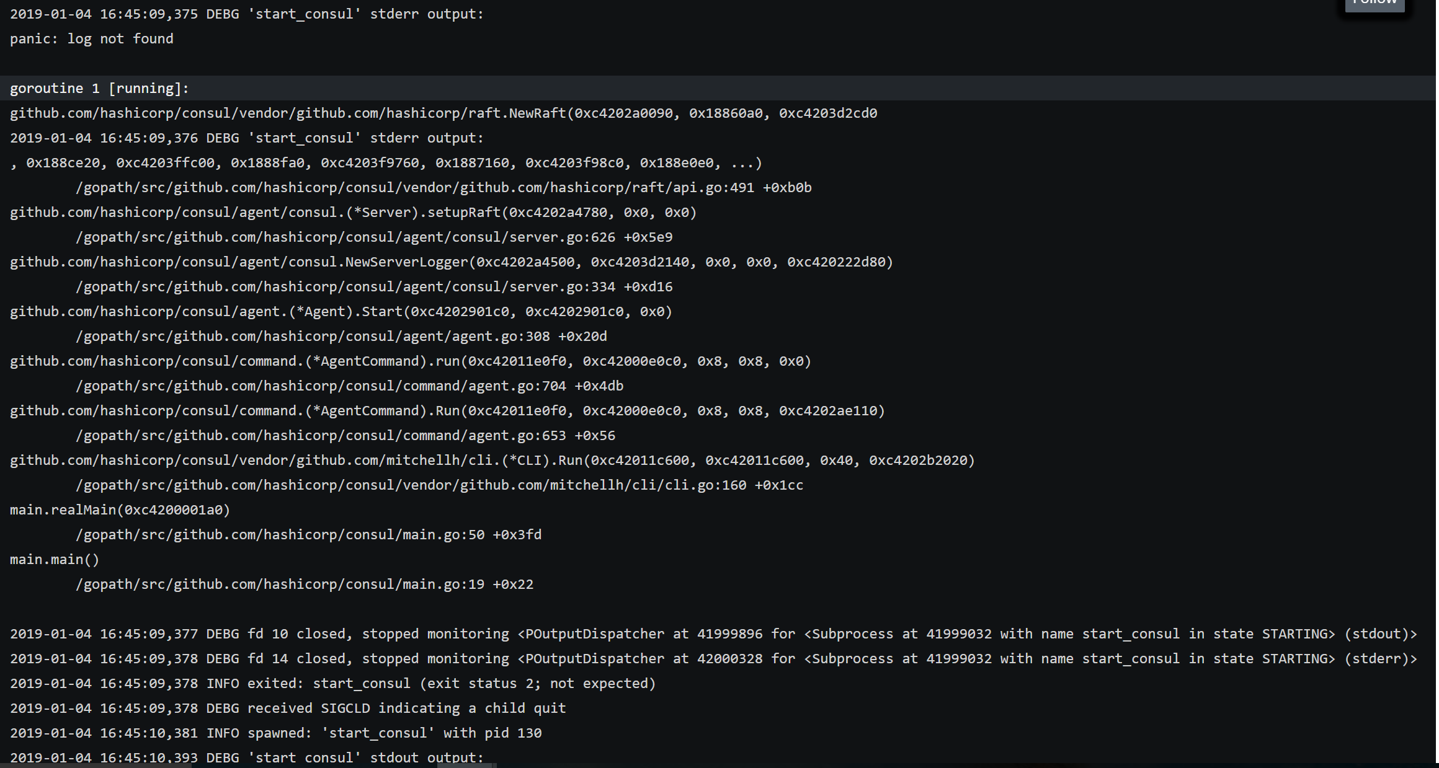
Task: Select the 'goroutine 1 [running]:' header line
Action: pos(98,88)
